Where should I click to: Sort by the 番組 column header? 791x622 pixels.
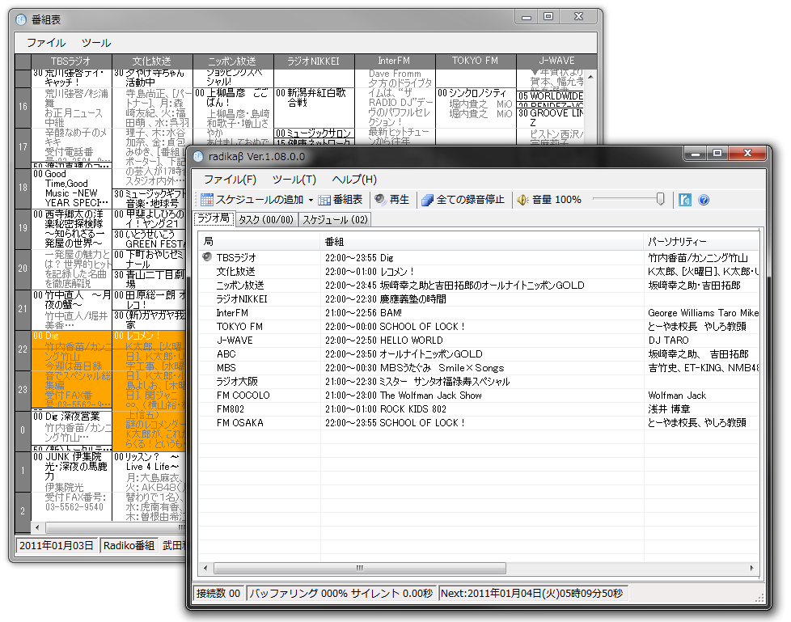482,242
